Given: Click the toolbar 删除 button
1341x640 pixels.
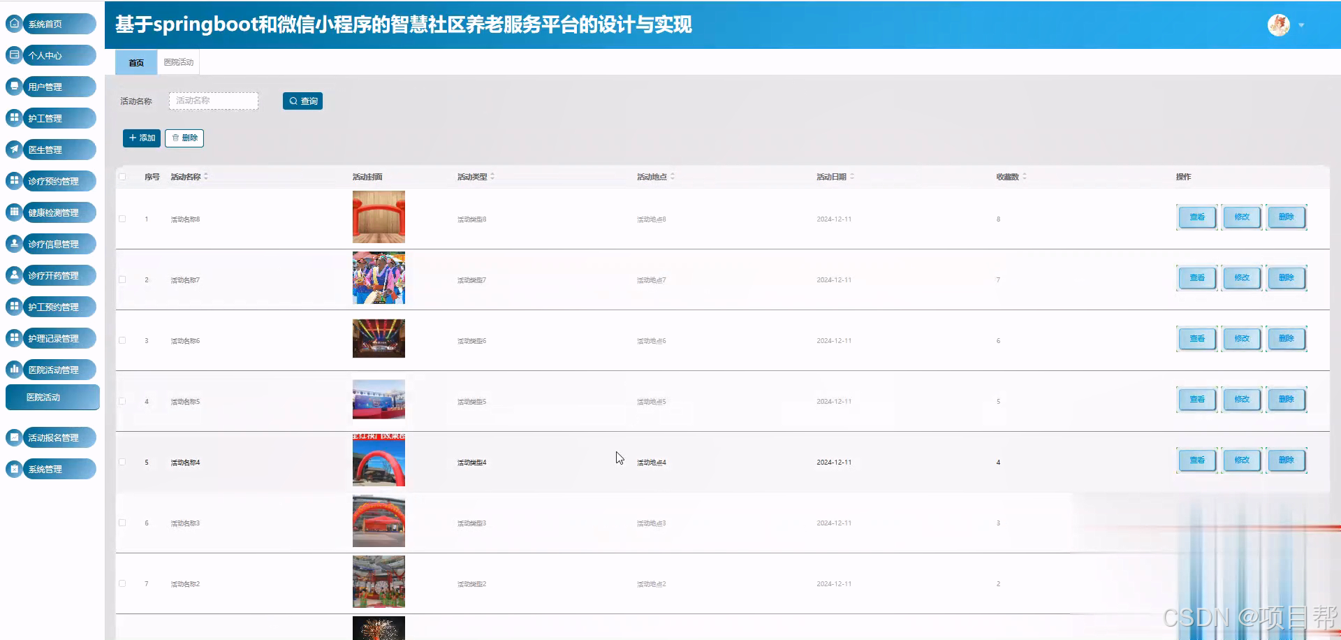Looking at the screenshot, I should click(x=184, y=138).
